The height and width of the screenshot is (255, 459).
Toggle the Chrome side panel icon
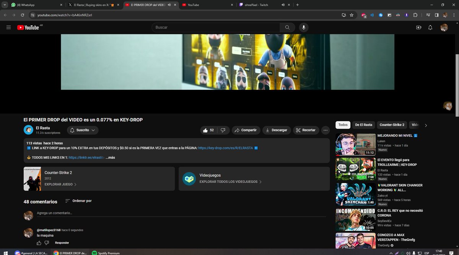[436, 15]
